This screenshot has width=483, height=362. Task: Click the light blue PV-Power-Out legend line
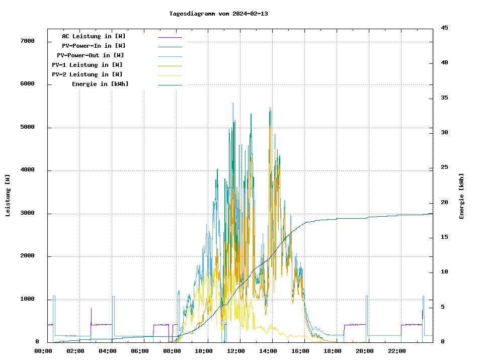(x=170, y=56)
